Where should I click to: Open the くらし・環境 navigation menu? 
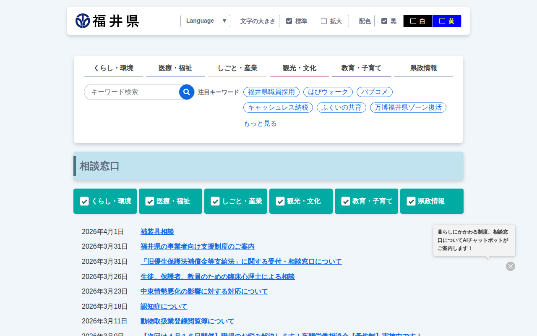113,68
